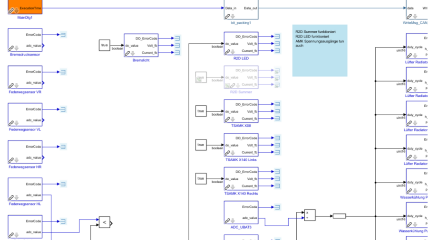Select the orange MainDlg1 block

pos(25,7)
